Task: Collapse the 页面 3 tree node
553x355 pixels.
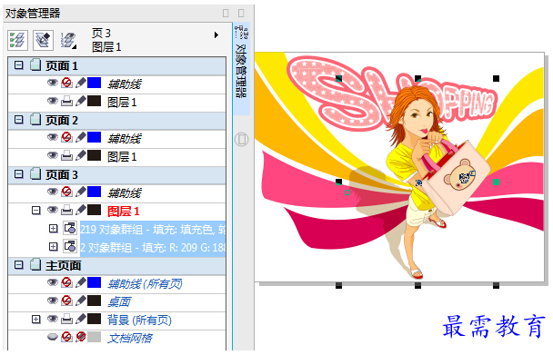Action: point(19,174)
